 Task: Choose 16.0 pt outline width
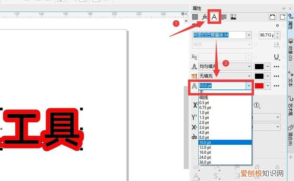225,152
